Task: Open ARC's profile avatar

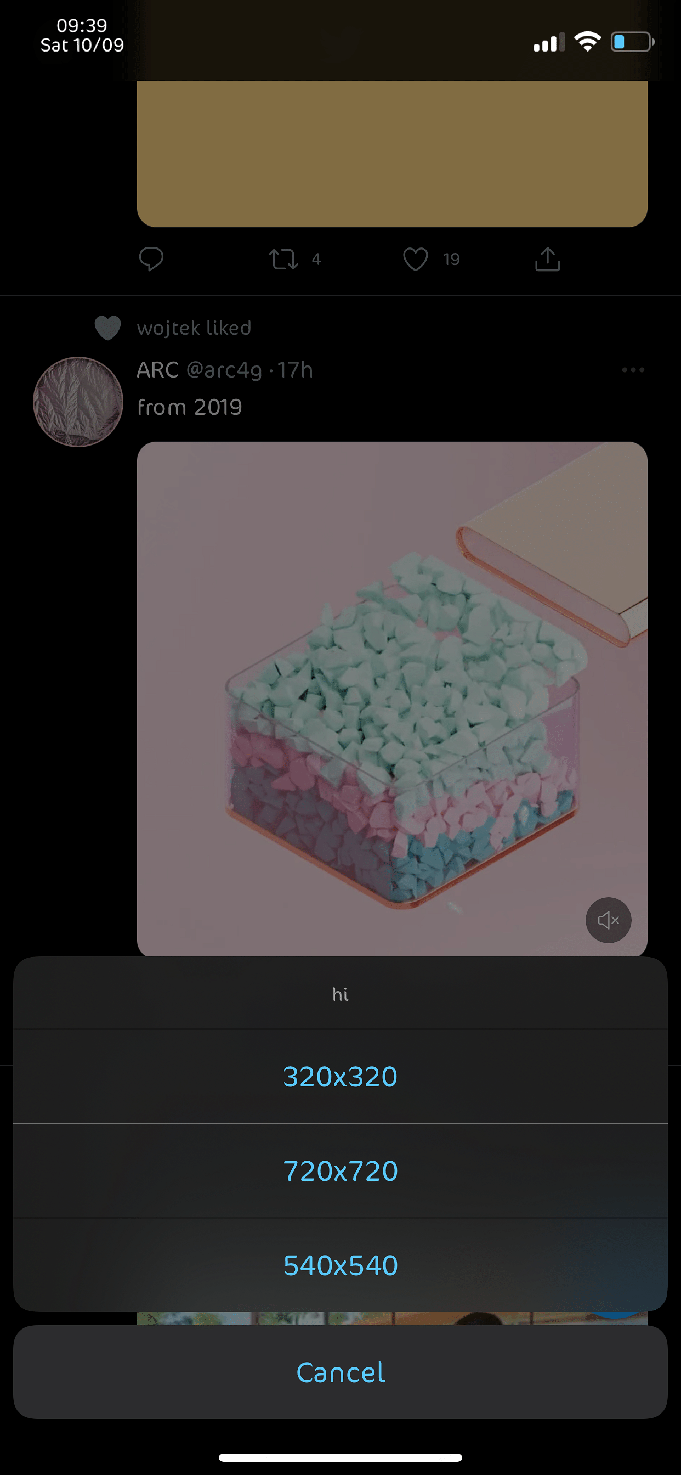Action: coord(78,402)
